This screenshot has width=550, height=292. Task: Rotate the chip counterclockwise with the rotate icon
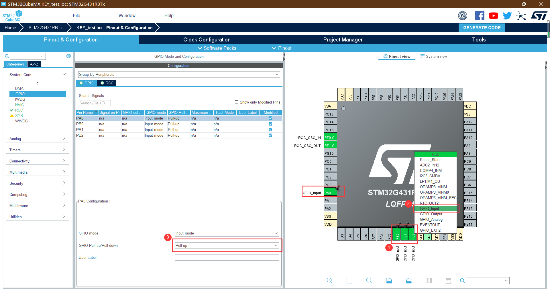[409, 281]
